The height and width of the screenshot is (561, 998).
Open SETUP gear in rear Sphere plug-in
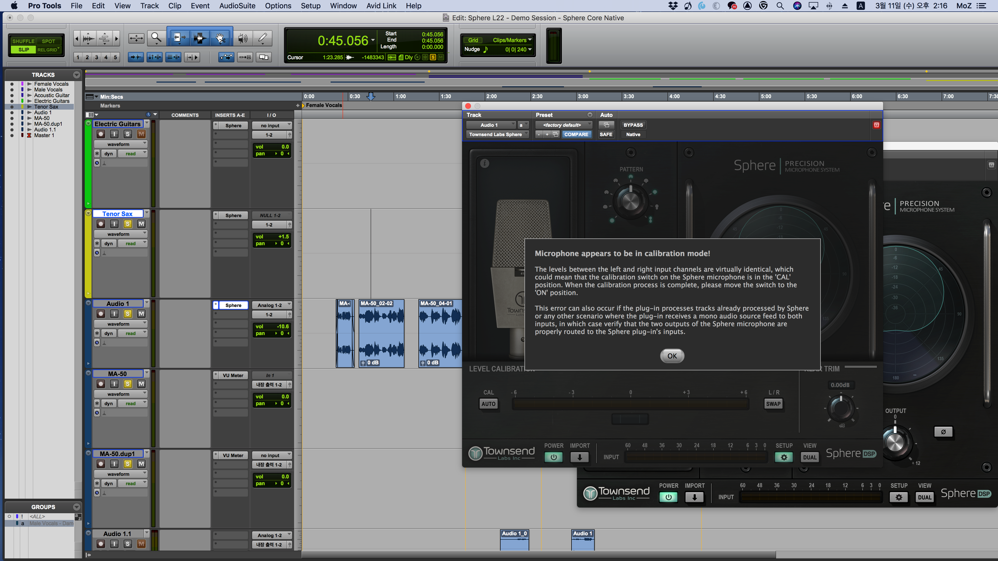[899, 497]
